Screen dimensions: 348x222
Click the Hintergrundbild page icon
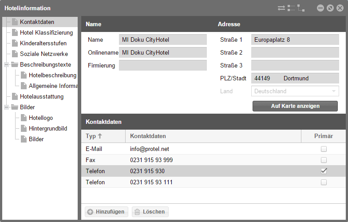pyautogui.click(x=24, y=128)
